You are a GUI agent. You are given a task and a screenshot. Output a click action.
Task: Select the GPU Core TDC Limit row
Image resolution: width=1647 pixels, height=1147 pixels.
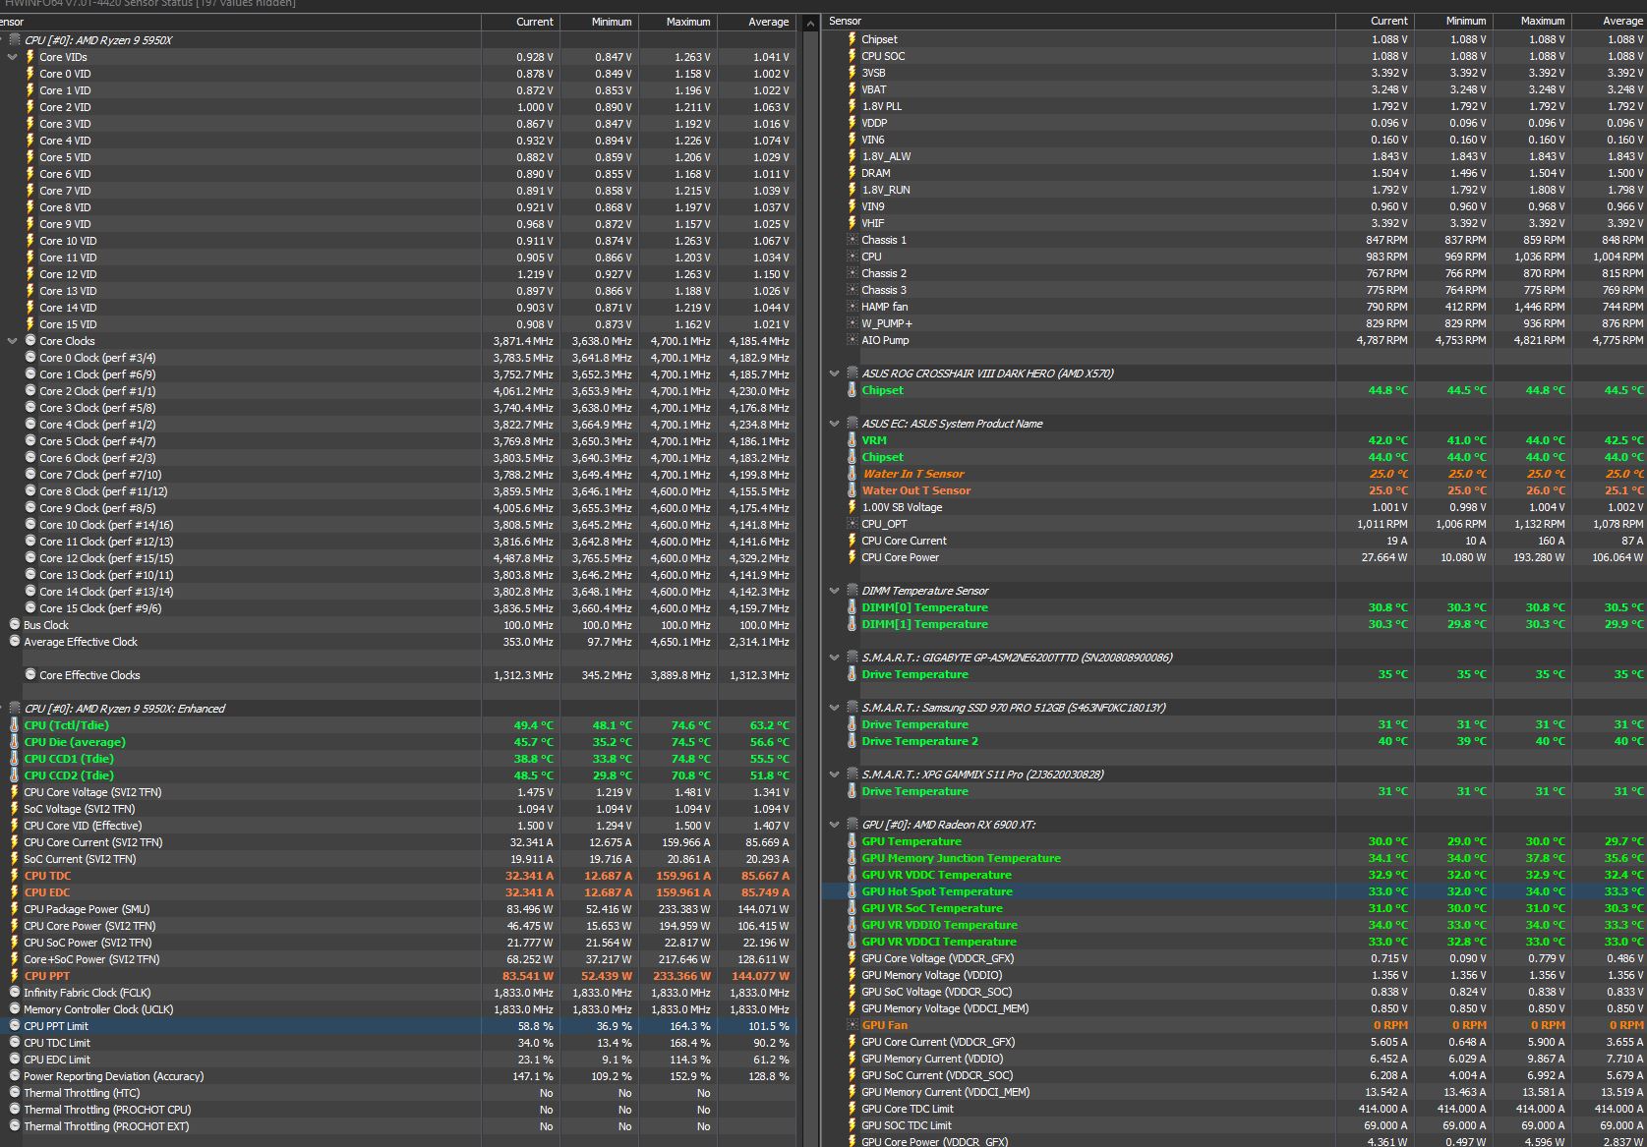(1235, 1109)
